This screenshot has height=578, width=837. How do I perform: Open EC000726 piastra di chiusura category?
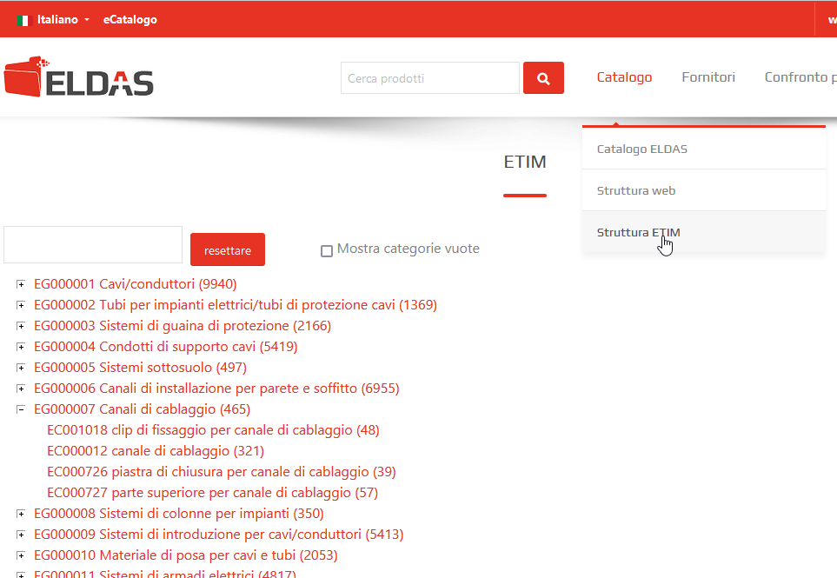(x=221, y=472)
